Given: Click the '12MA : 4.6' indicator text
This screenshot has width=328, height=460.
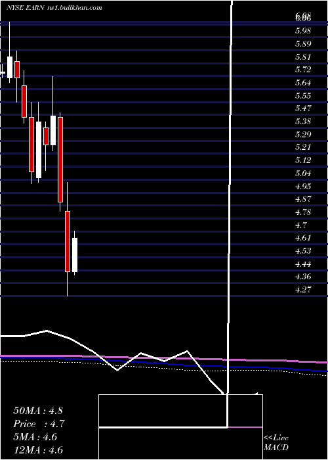Looking at the screenshot, I should tap(38, 450).
